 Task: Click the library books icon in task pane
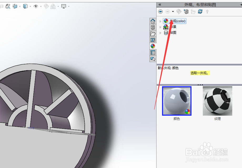pos(186,12)
